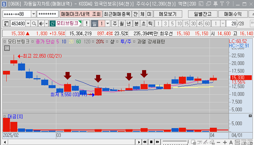Screen dimensions: 254x145
Task: Select the 주 weekly period tab
Action: (115, 24)
